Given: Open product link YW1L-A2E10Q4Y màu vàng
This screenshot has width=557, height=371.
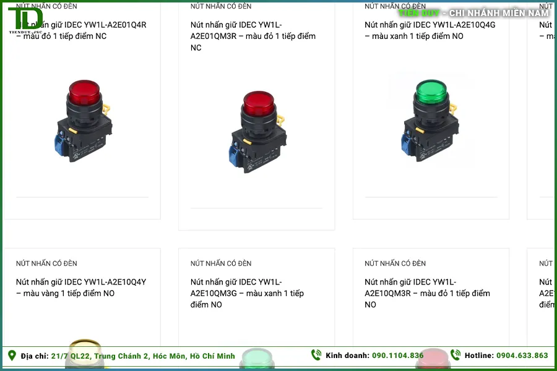Looking at the screenshot, I should 81,288.
